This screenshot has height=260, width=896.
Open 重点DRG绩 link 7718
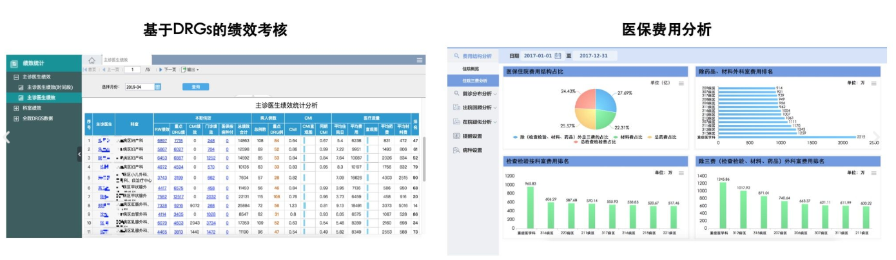coord(179,140)
